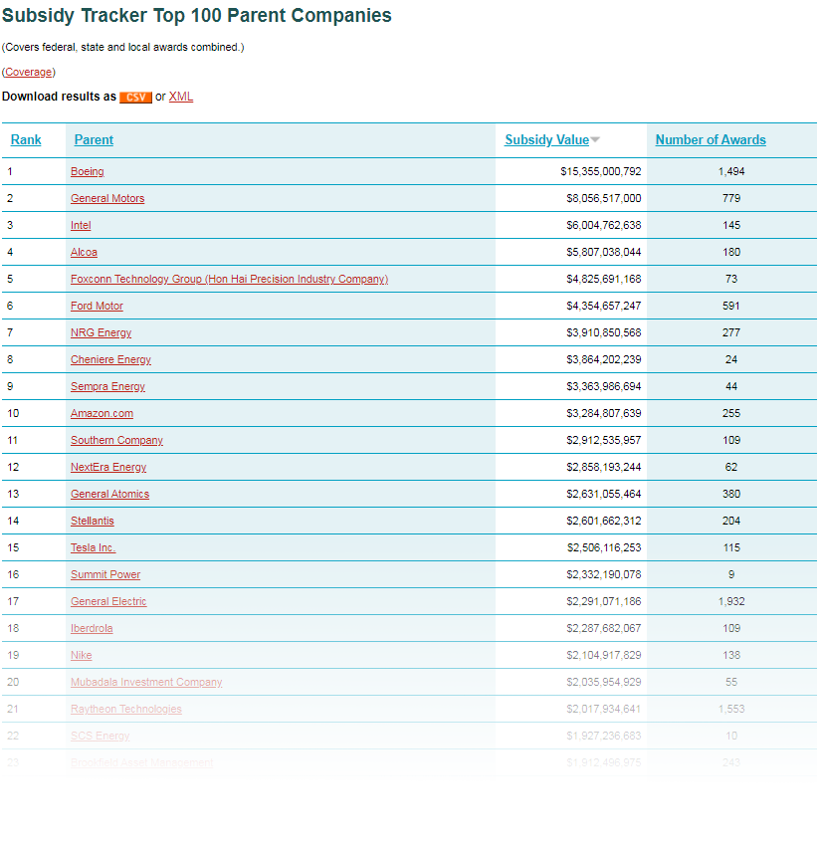Open the NextEra Energy link

click(x=108, y=467)
